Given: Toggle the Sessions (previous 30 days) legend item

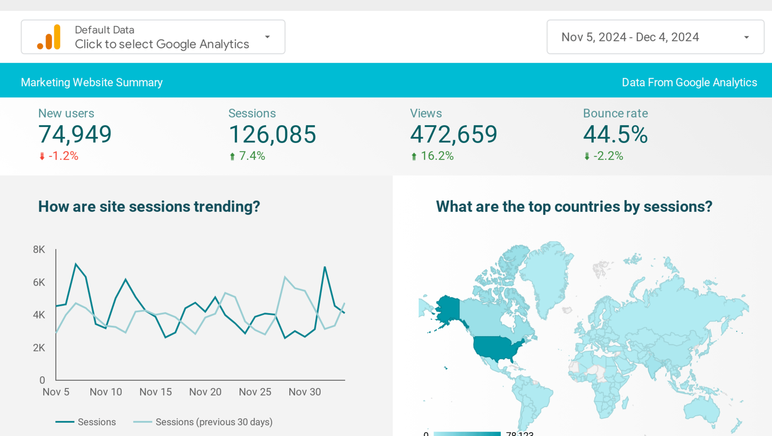Looking at the screenshot, I should 214,422.
